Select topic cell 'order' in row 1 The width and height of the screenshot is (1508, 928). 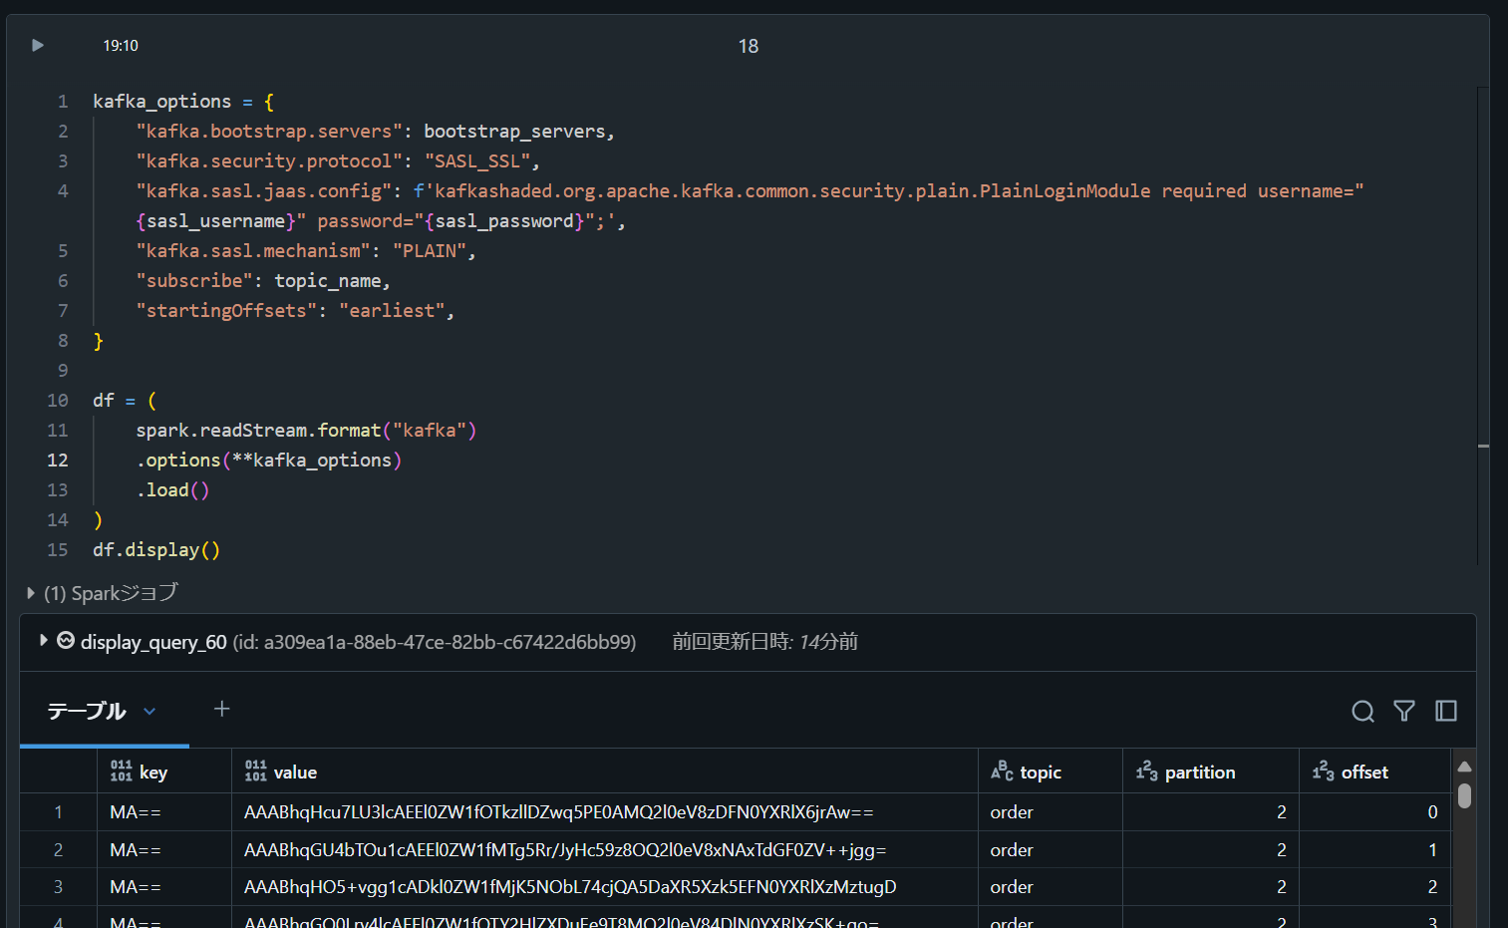[x=1051, y=812]
